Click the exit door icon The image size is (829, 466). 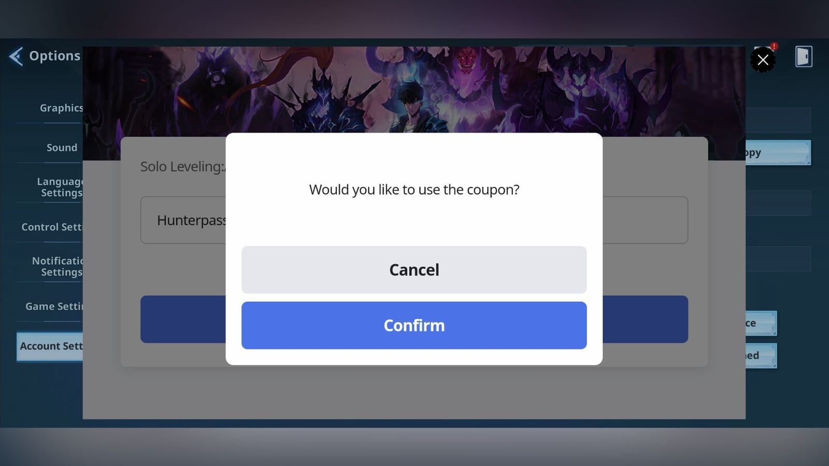[x=804, y=56]
